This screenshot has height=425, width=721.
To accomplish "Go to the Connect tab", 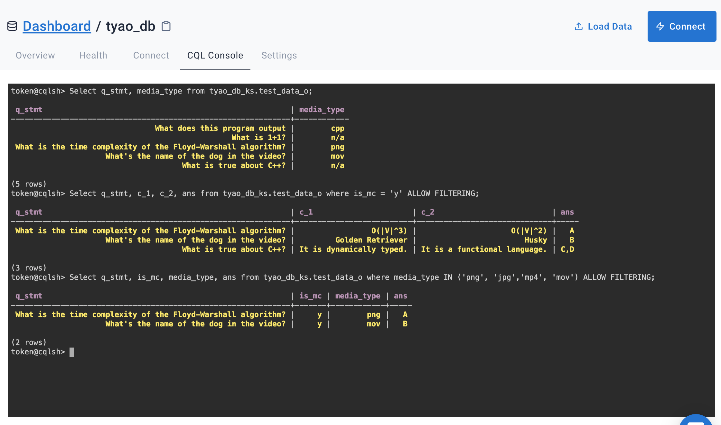I will [x=151, y=55].
